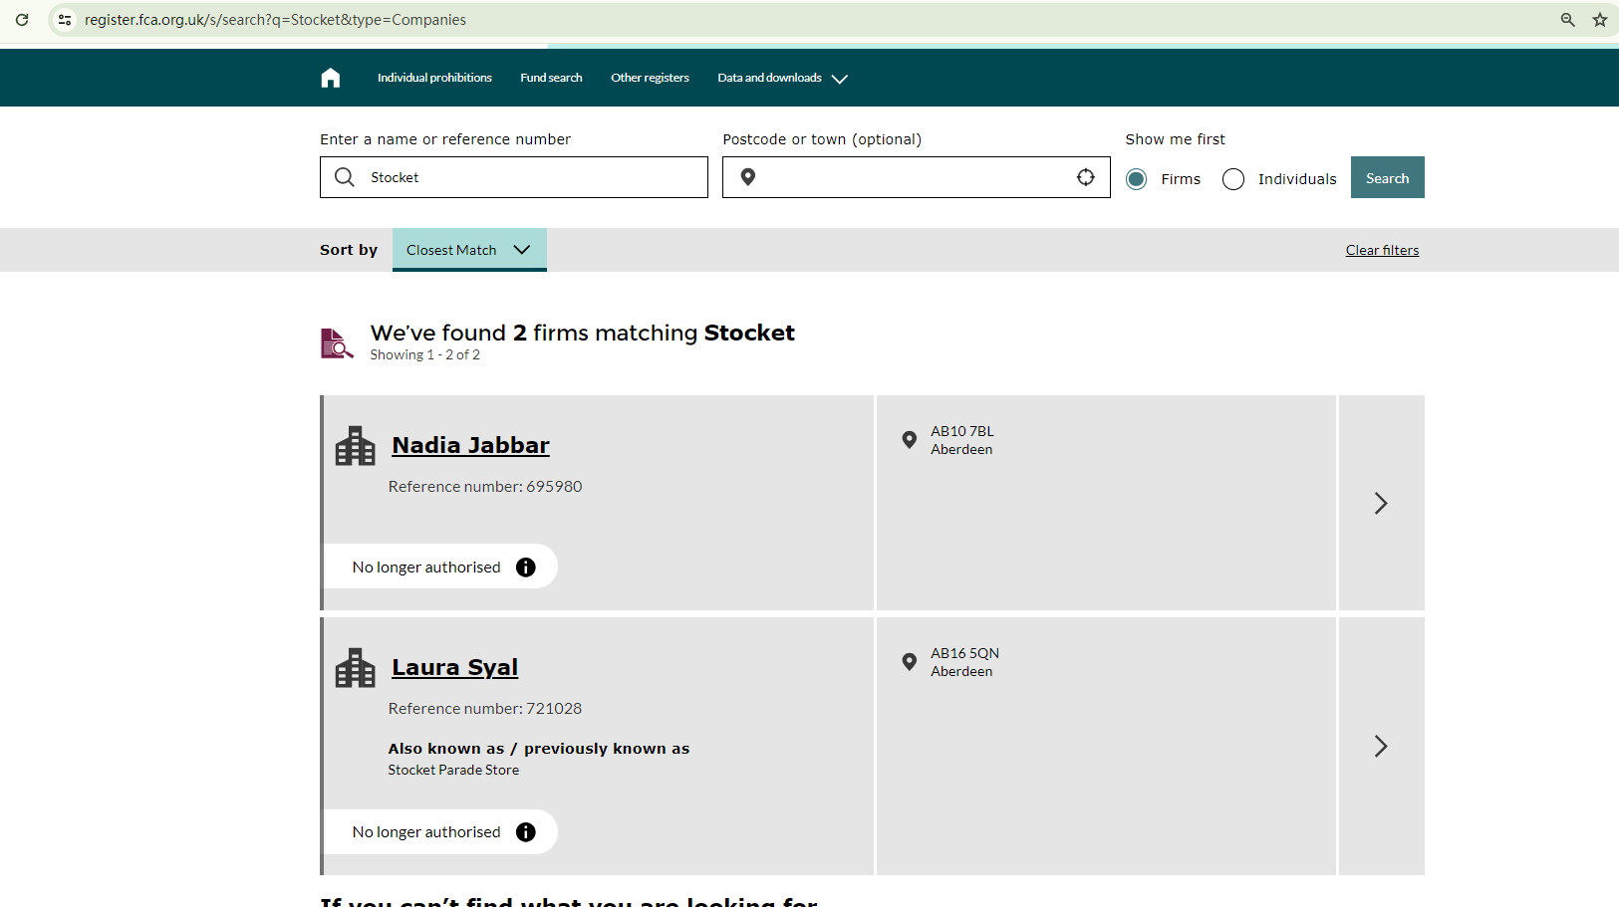
Task: Bookmark this page with the star icon
Action: (1600, 20)
